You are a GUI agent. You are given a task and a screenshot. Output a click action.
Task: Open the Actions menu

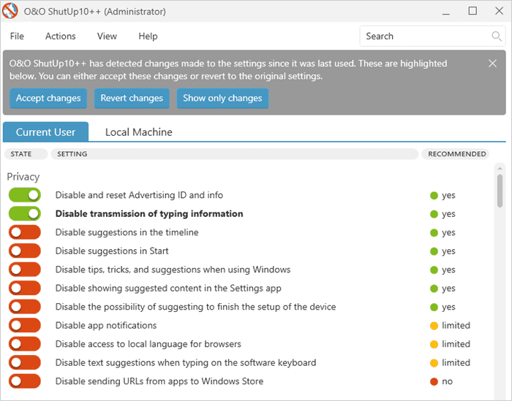61,37
